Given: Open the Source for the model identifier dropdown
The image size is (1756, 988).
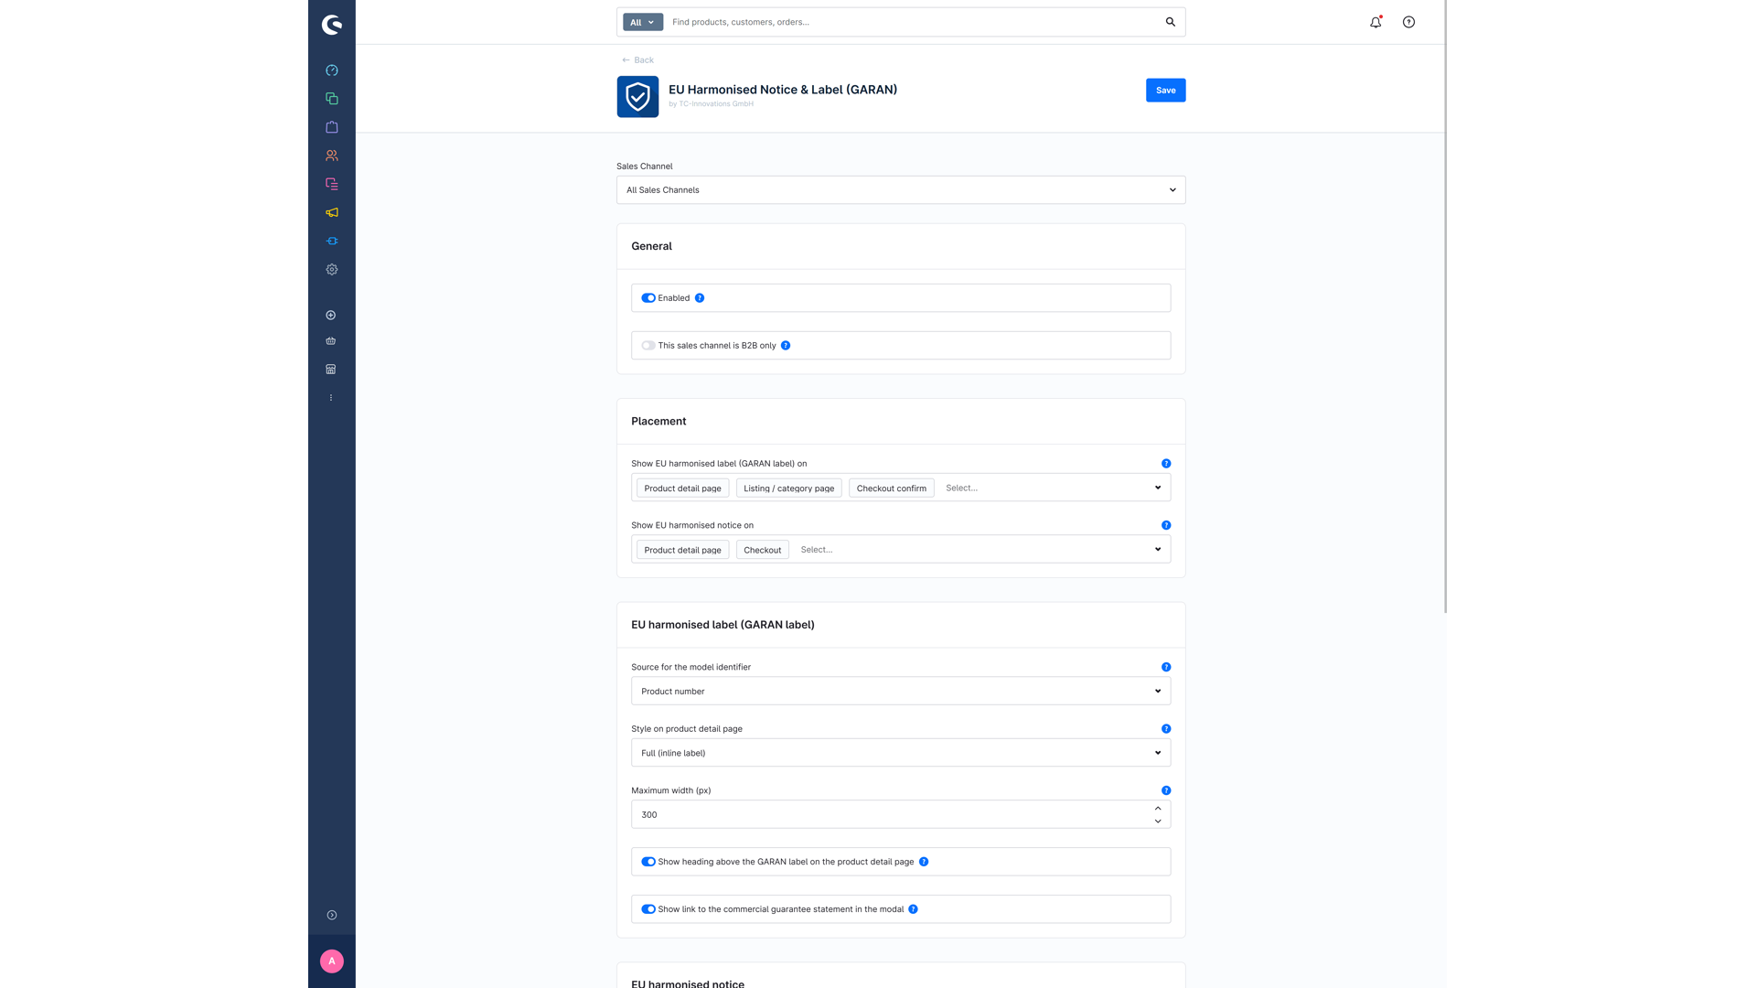Looking at the screenshot, I should [901, 691].
